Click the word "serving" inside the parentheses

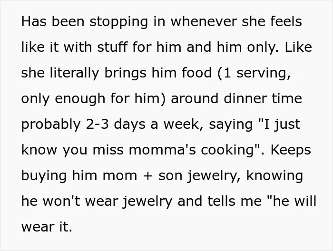point(264,73)
